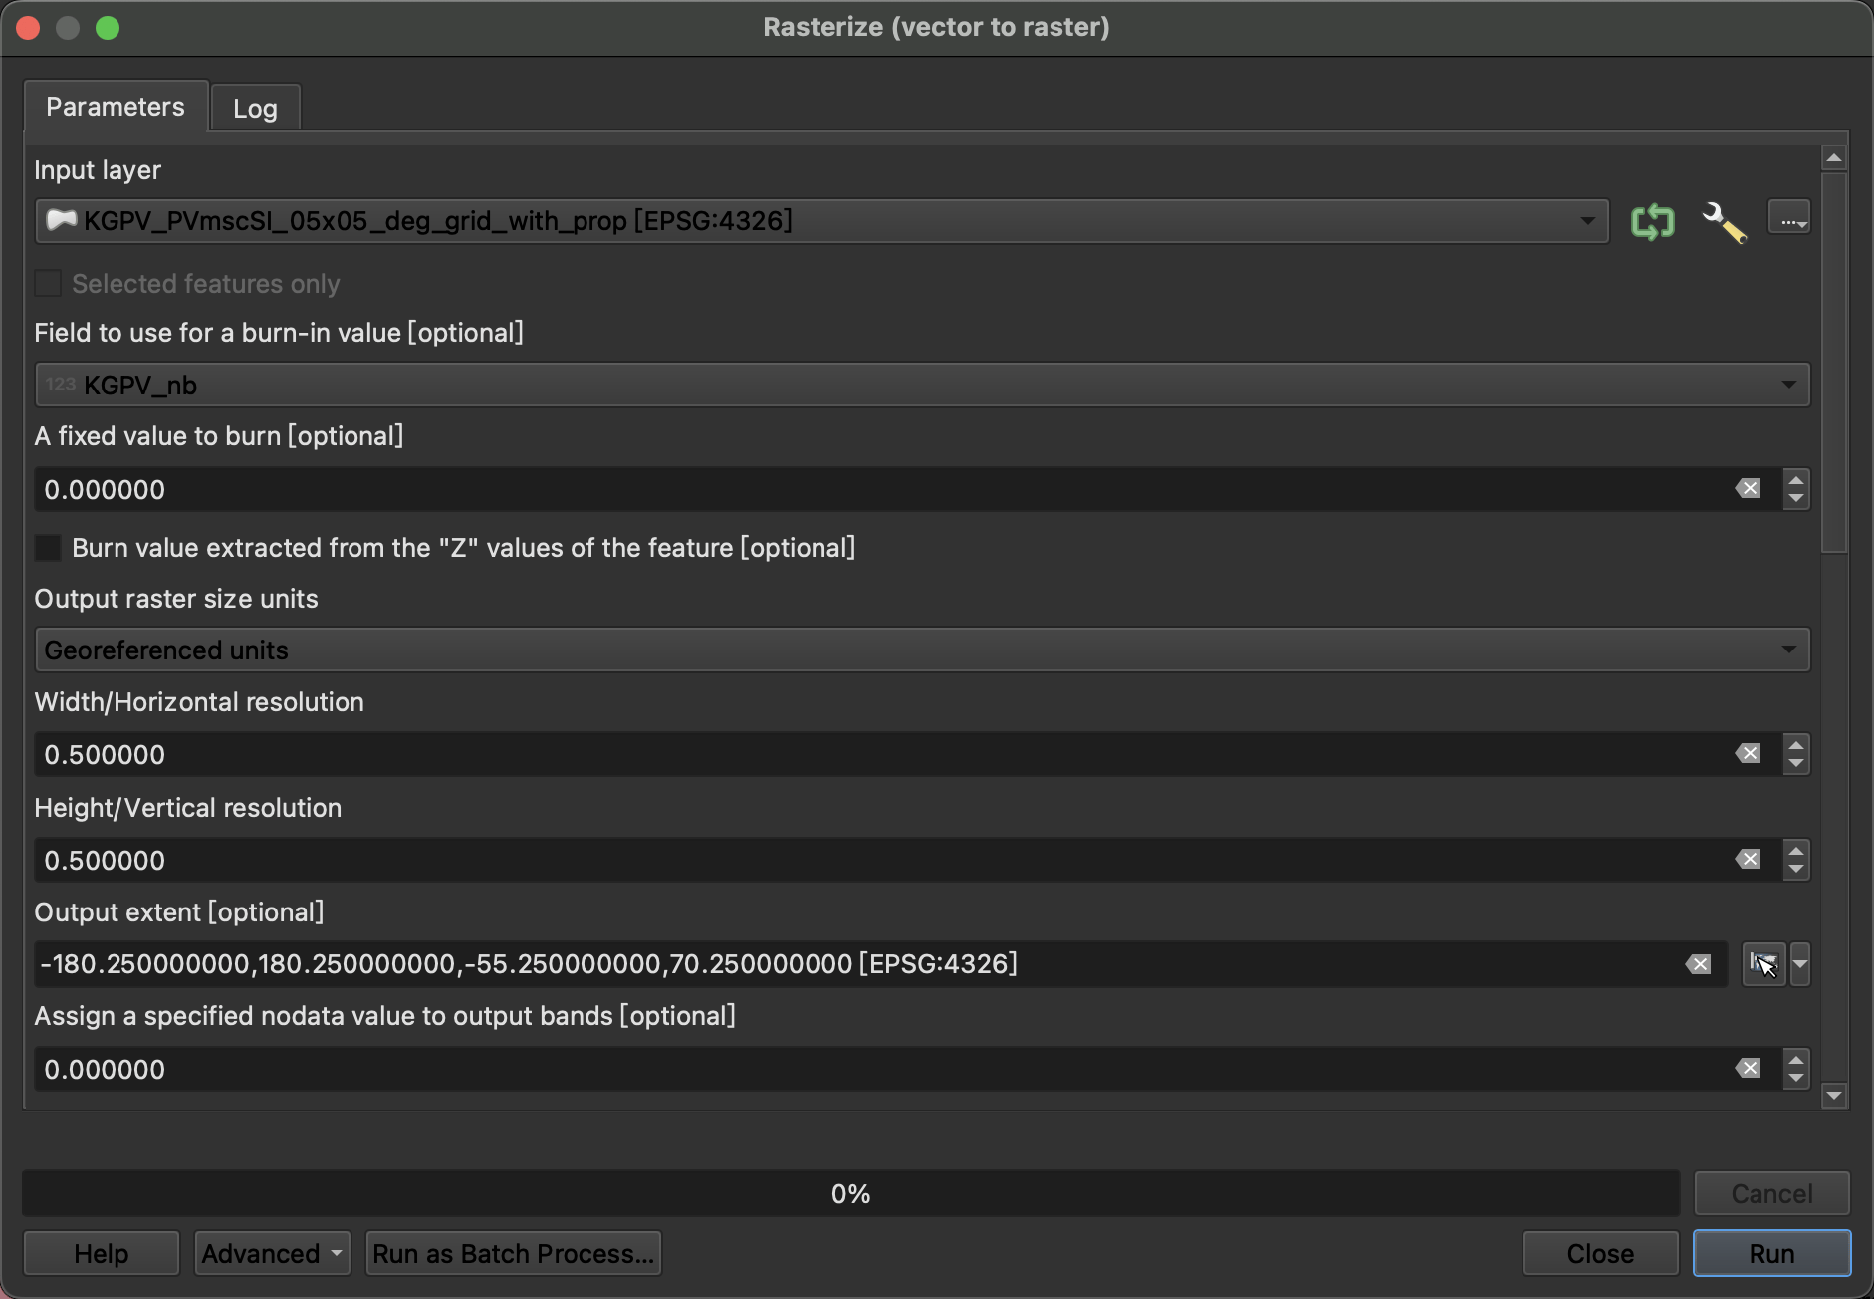Clear the Height/Vertical resolution value
This screenshot has width=1874, height=1299.
coord(1748,859)
